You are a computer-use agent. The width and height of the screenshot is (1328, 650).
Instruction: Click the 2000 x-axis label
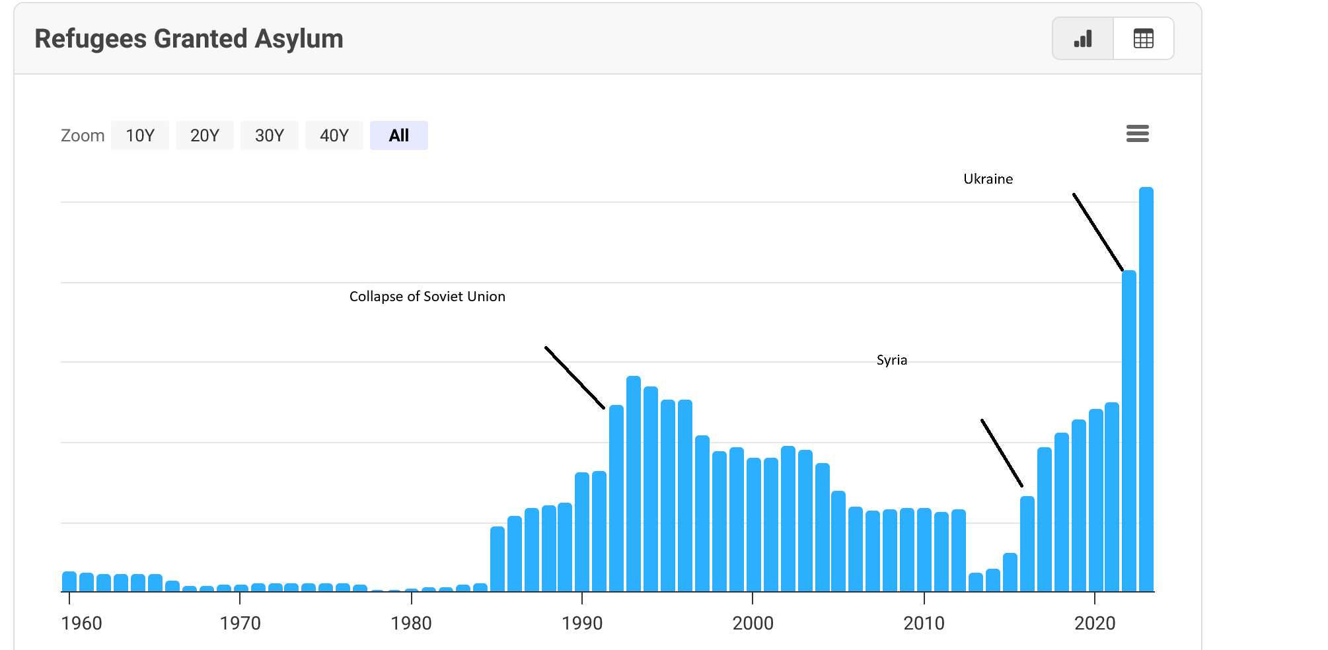click(753, 623)
